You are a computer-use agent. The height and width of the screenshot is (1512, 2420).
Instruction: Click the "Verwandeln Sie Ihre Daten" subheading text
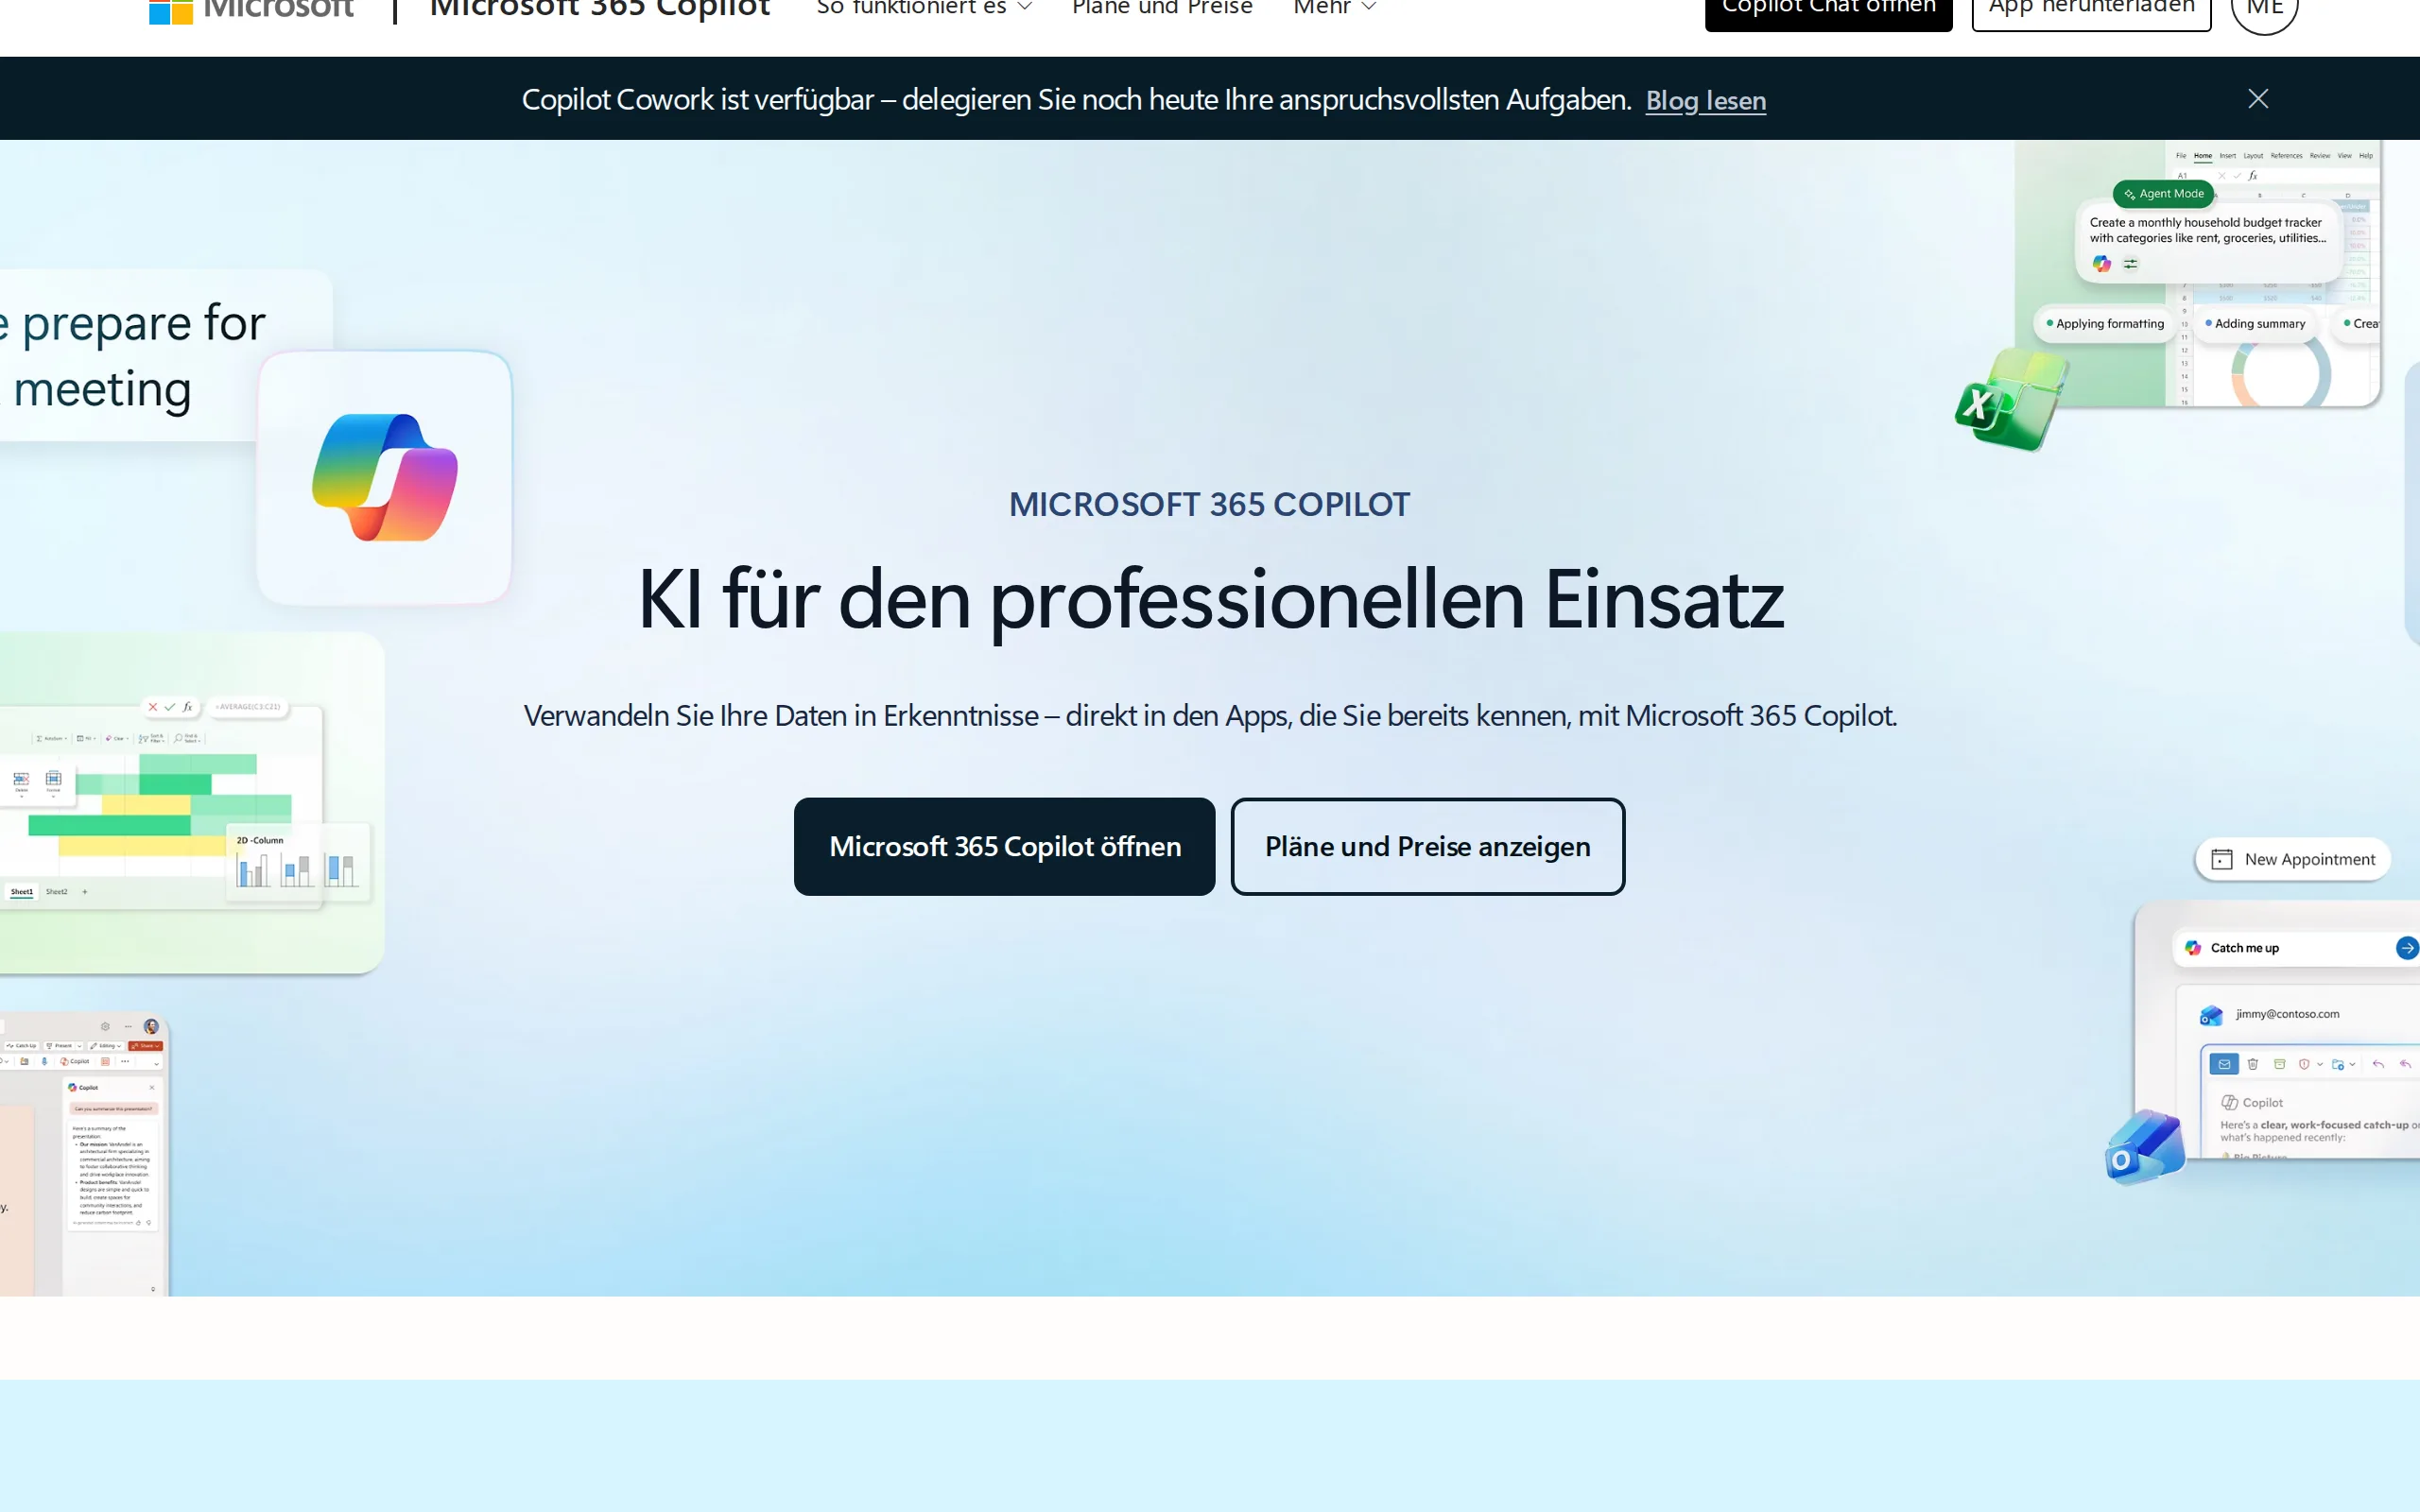point(1210,716)
